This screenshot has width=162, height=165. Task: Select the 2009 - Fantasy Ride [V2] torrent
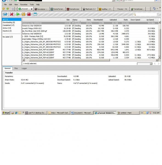click(90, 36)
